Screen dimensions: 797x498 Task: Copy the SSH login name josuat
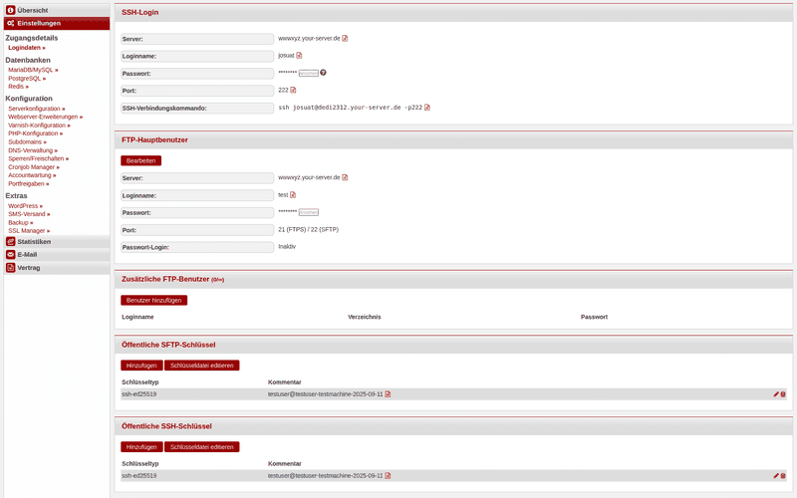[299, 56]
